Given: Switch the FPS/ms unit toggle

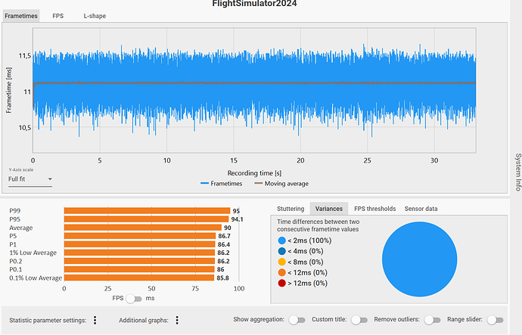Looking at the screenshot, I should tap(134, 299).
